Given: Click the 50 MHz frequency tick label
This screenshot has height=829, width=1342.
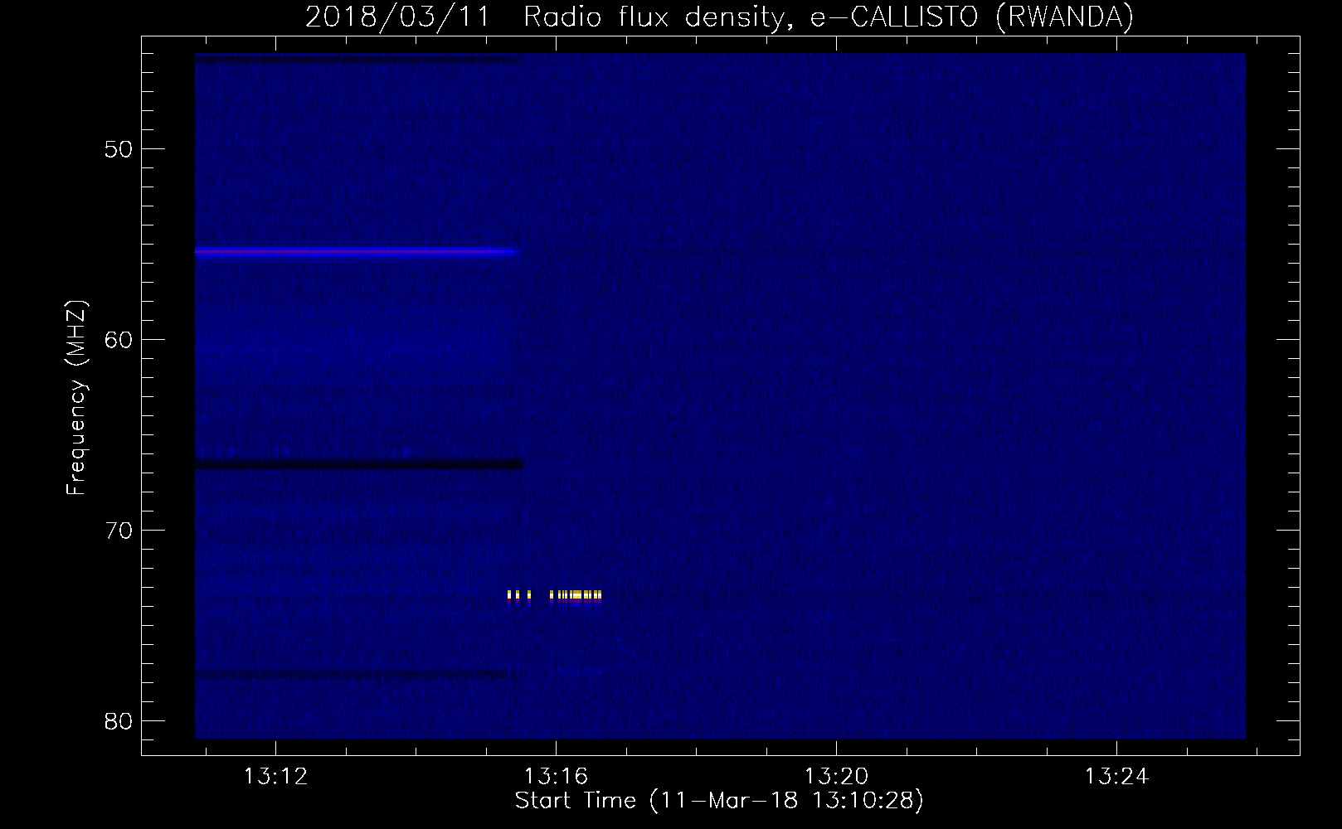Looking at the screenshot, I should [119, 149].
